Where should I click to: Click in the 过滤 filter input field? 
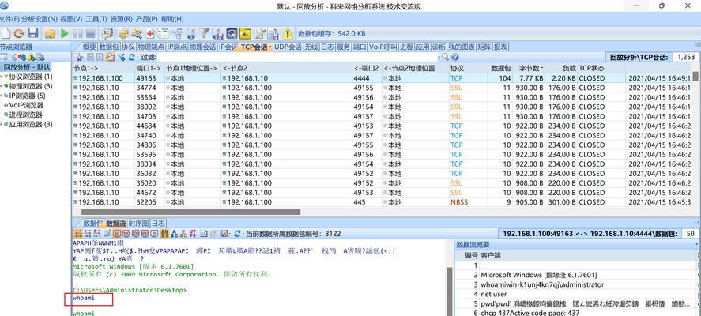pyautogui.click(x=296, y=57)
